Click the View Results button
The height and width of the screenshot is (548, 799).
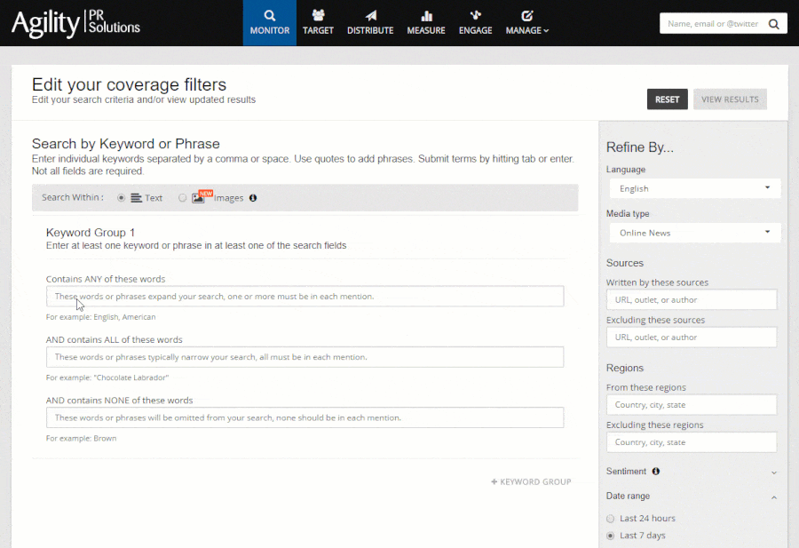point(730,99)
